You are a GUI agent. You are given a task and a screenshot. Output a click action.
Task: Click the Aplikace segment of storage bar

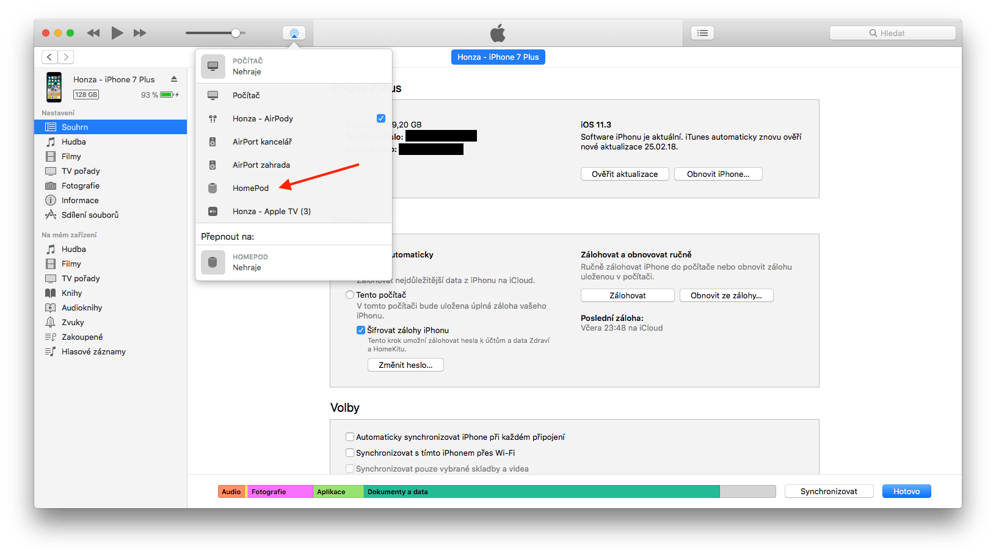338,492
